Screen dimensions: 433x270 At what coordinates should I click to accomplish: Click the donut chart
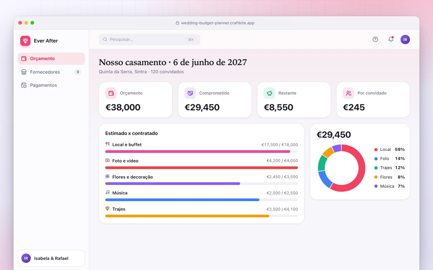point(342,168)
